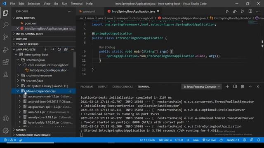
Task: Switch to the Output panel tab
Action: point(103,87)
